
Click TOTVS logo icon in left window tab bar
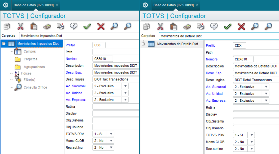(6, 5)
